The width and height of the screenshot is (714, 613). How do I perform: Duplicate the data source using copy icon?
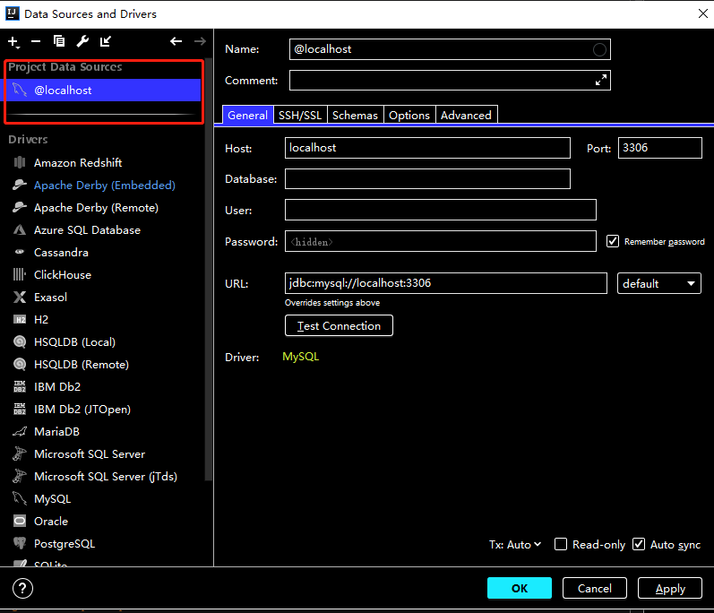(59, 41)
